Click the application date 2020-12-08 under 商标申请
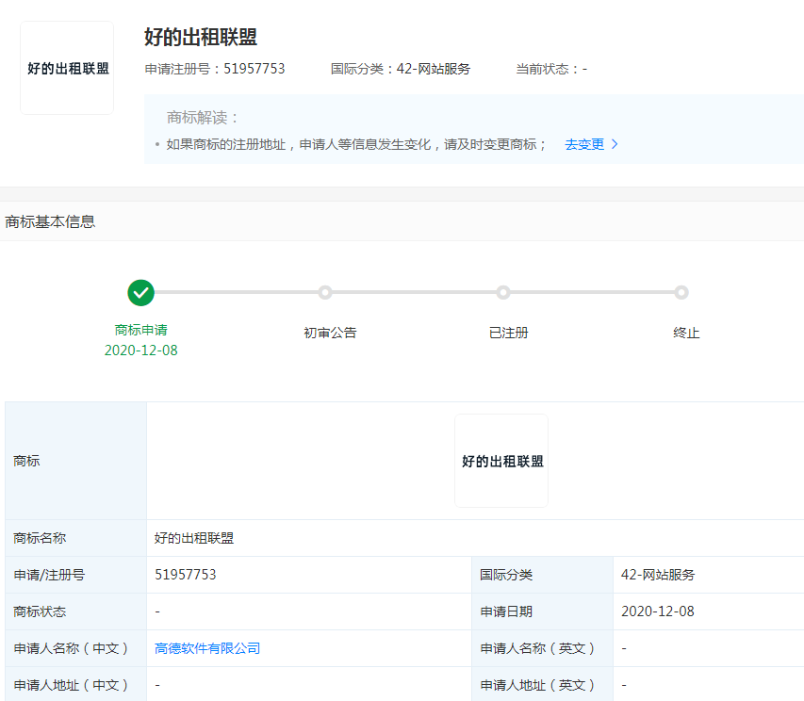The image size is (804, 701). 140,350
